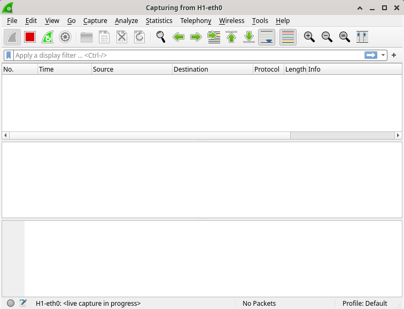Image resolution: width=404 pixels, height=309 pixels.
Task: Open the Help menu
Action: click(283, 21)
